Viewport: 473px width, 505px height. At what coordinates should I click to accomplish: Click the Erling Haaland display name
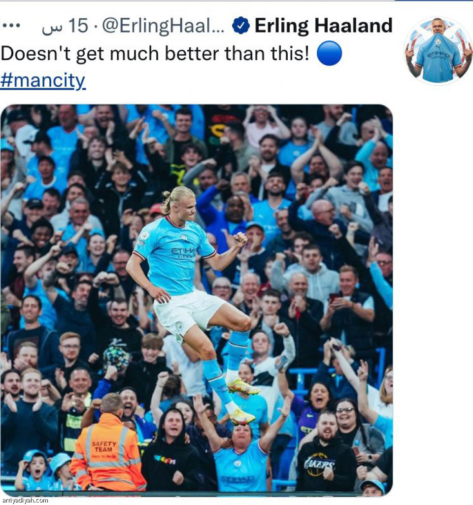click(x=323, y=26)
